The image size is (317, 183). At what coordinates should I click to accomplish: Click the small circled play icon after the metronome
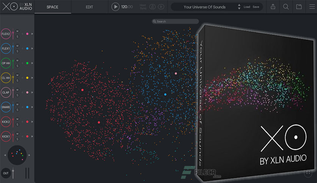pos(161,7)
